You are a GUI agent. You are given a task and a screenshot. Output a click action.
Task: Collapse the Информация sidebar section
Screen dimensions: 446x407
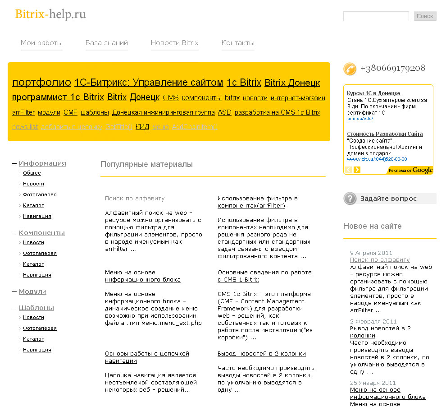click(x=42, y=163)
